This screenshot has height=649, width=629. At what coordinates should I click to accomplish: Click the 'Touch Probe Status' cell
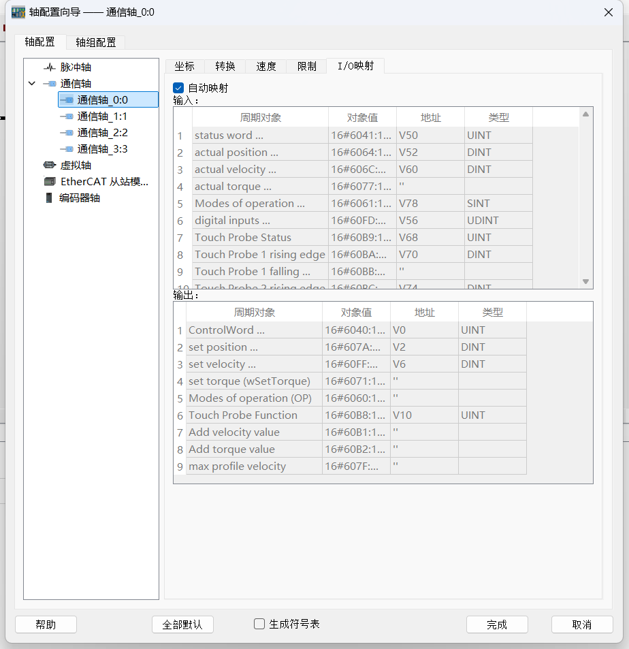tap(260, 237)
